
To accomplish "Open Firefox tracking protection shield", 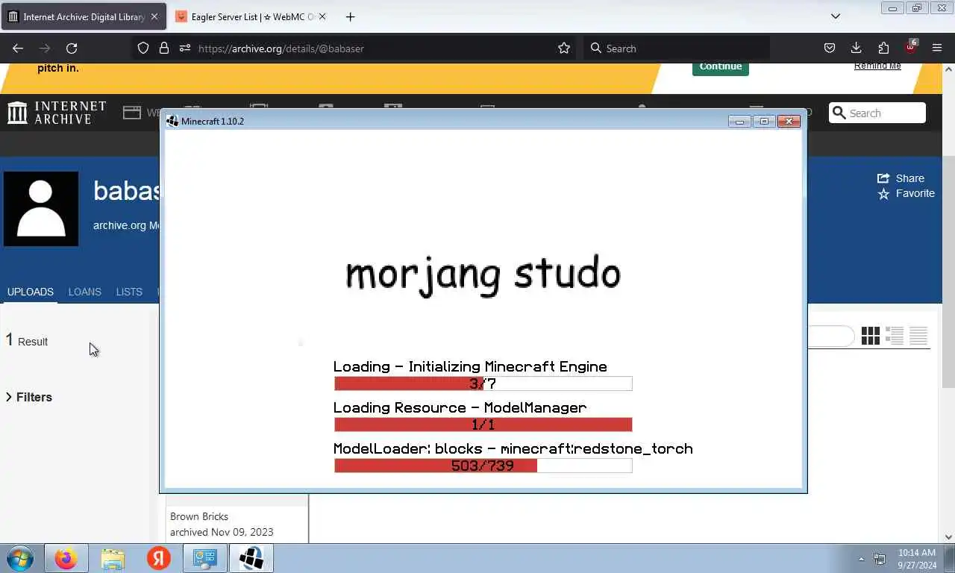I will [143, 48].
